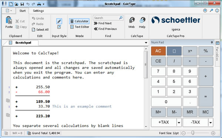Click the increase font size plus button

[213, 133]
